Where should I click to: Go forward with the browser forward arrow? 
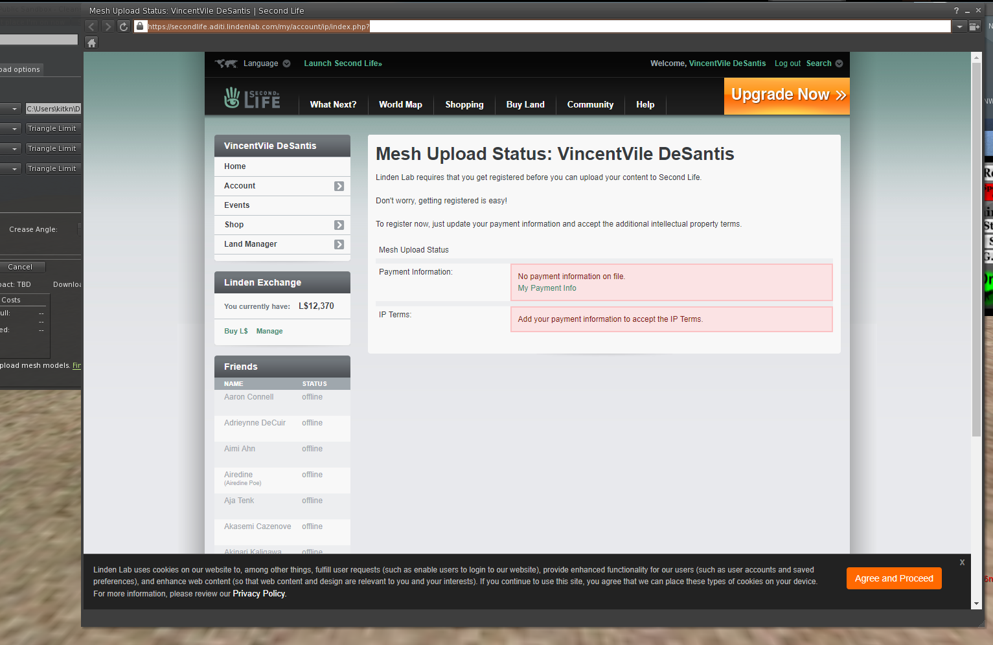pos(108,27)
